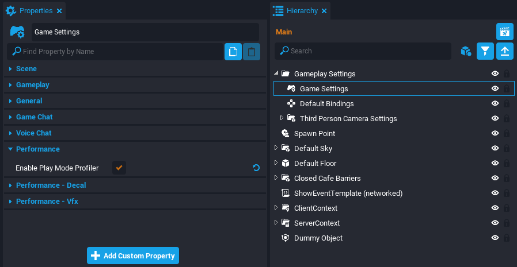
Task: Collapse the Performance section
Action: coord(37,149)
